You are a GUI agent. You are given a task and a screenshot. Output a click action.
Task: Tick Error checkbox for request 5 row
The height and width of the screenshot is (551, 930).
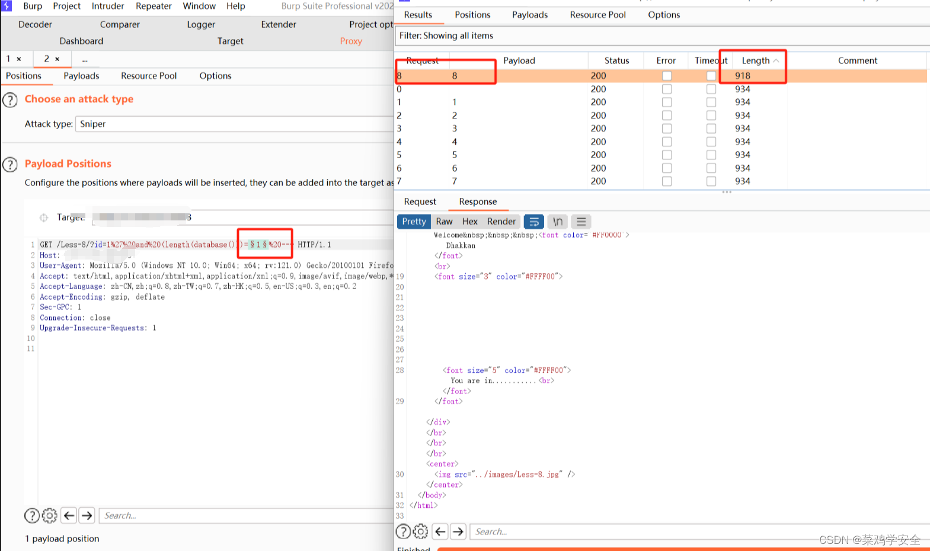click(x=667, y=155)
